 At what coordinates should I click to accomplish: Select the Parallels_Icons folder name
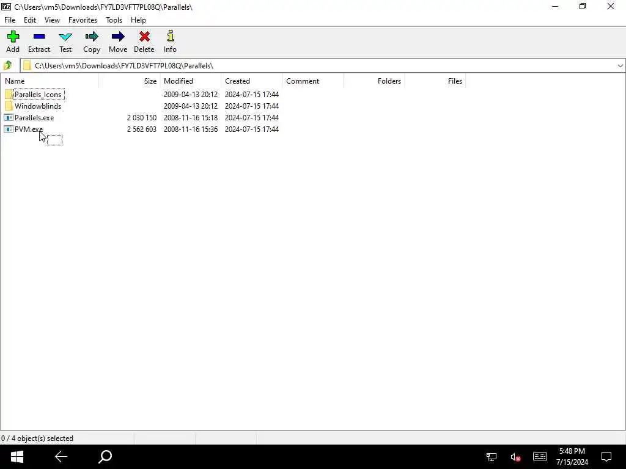point(39,95)
